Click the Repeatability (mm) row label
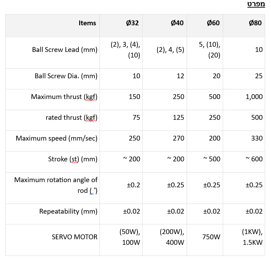 point(68,211)
